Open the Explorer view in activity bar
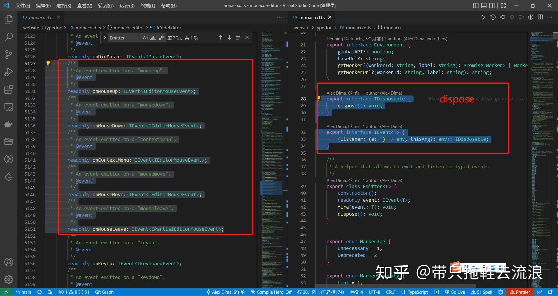Viewport: 558px width, 296px height. point(9,20)
